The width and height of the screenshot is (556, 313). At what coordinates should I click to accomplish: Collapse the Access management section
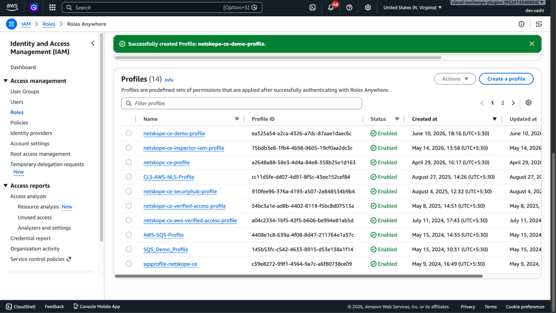pos(5,81)
